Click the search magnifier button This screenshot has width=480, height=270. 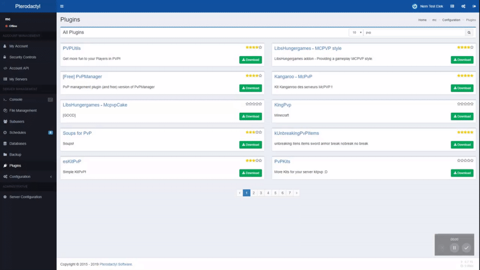pos(469,33)
